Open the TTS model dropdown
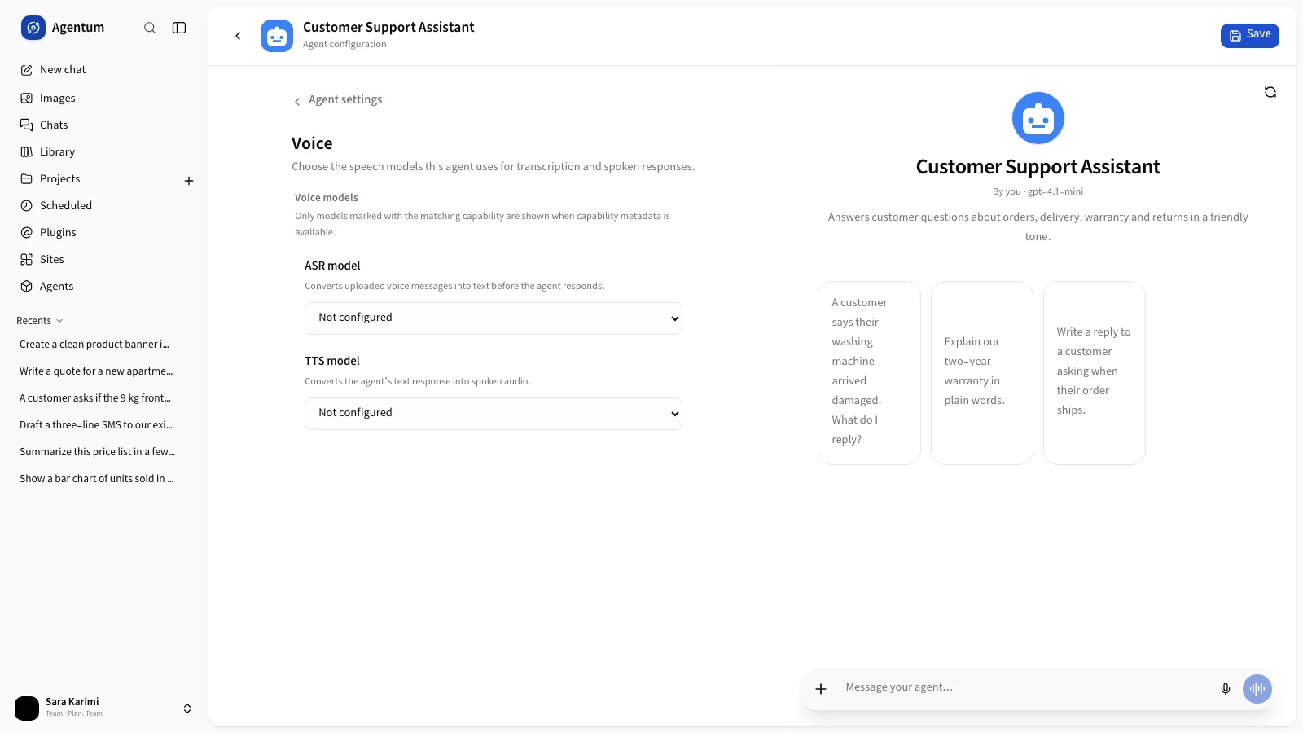The height and width of the screenshot is (733, 1303). [x=494, y=414]
